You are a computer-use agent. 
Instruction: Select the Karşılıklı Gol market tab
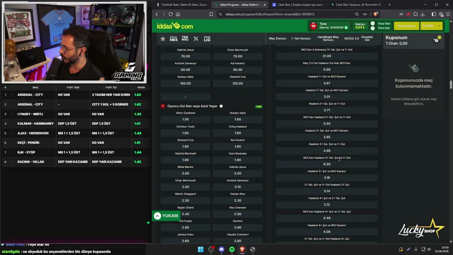(367, 39)
